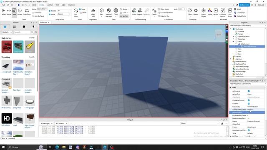
Task: Switch to the AVATAR ribbon tab
Action: [x=50, y=5]
